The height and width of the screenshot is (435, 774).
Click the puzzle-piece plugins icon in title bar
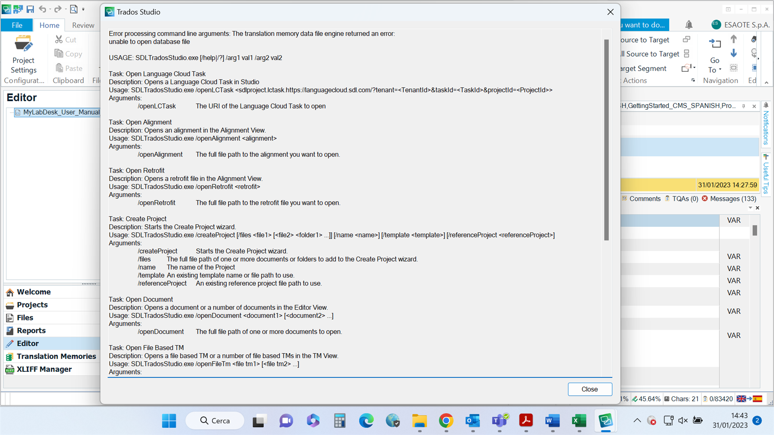[x=18, y=9]
